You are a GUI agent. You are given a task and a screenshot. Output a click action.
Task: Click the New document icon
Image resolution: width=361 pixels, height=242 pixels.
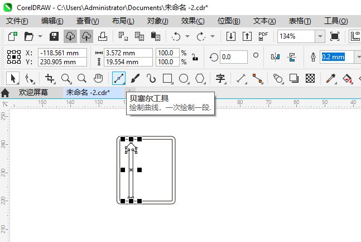(13, 36)
